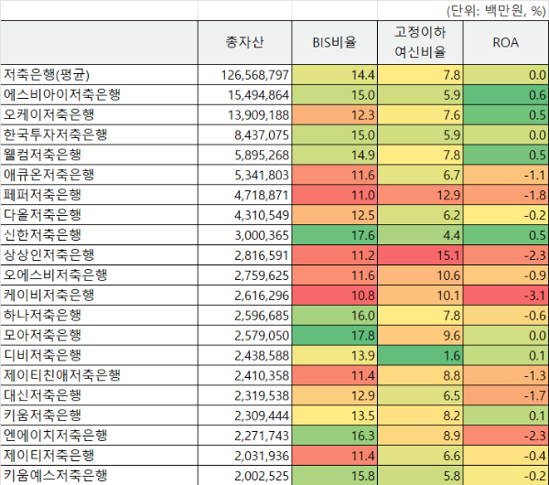Select total assets cell 3,000,365
The width and height of the screenshot is (549, 485).
244,234
